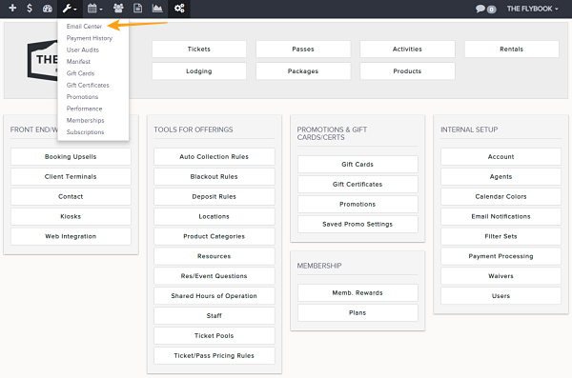Click Email Notifications button
This screenshot has width=572, height=378.
coord(500,216)
